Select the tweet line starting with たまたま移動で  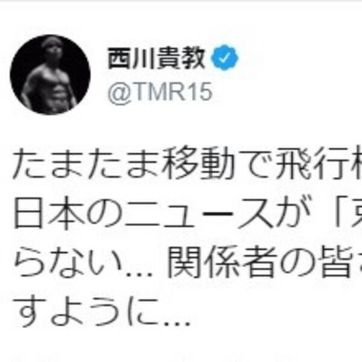187,164
